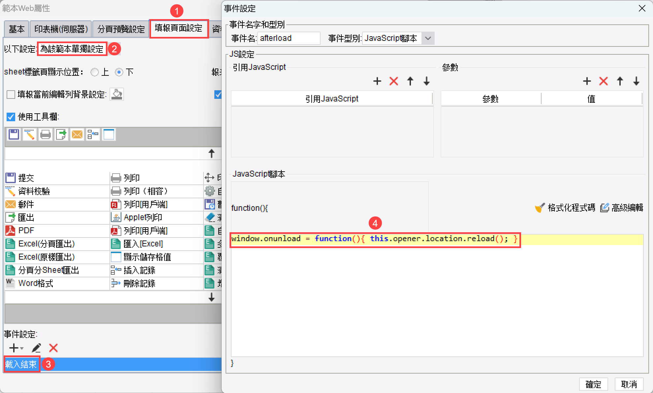Add a new 引用JavaScript entry with plus icon
Screen dimensions: 653x393
coord(377,81)
